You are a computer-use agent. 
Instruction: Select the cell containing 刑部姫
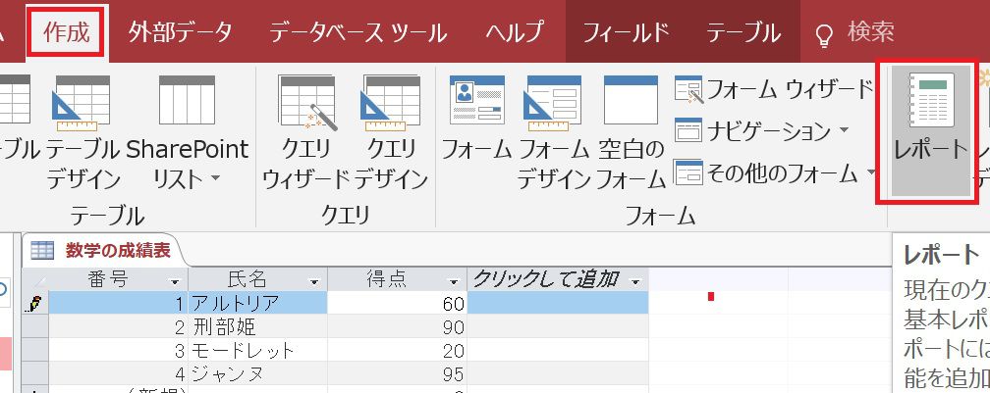[257, 326]
